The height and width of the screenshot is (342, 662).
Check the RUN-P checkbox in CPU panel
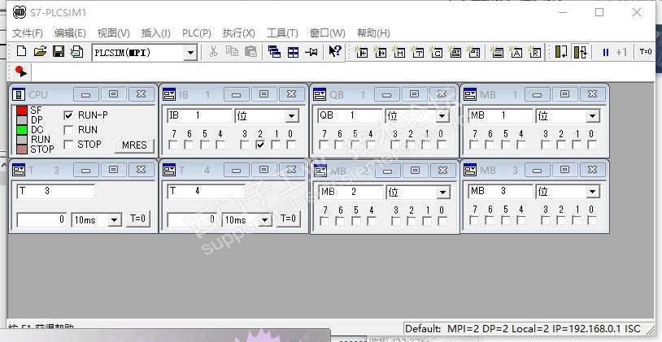click(x=68, y=115)
